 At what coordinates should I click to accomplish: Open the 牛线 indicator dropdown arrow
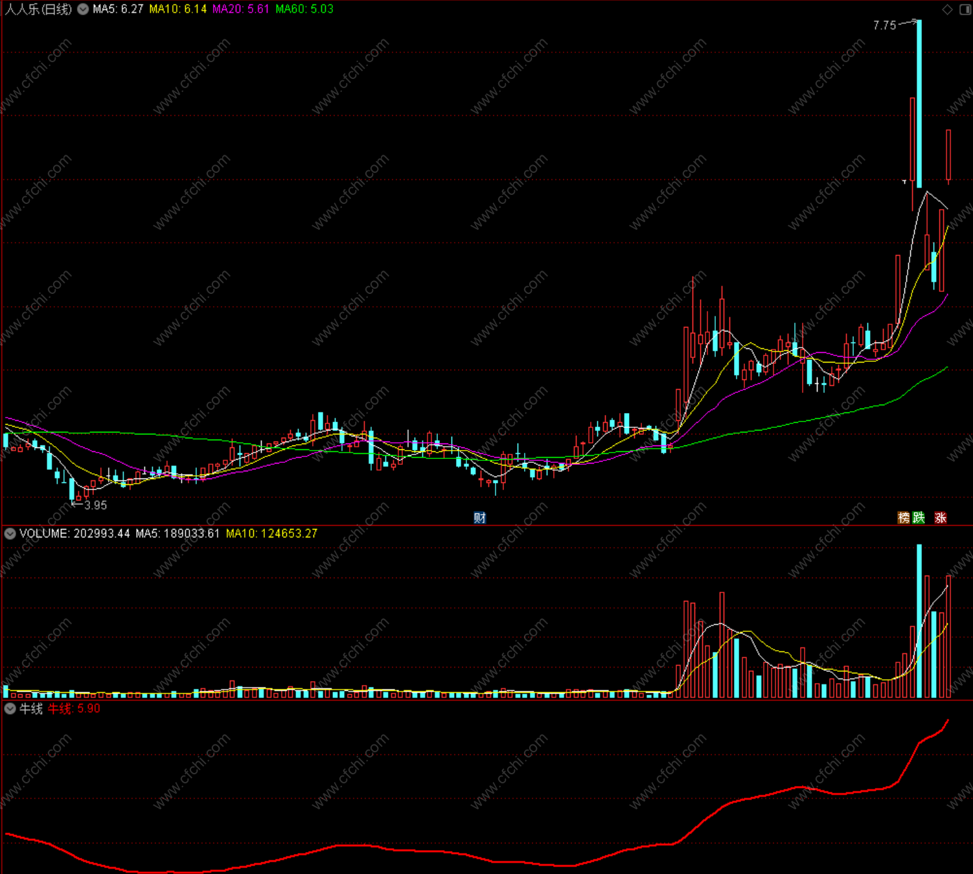(x=10, y=708)
